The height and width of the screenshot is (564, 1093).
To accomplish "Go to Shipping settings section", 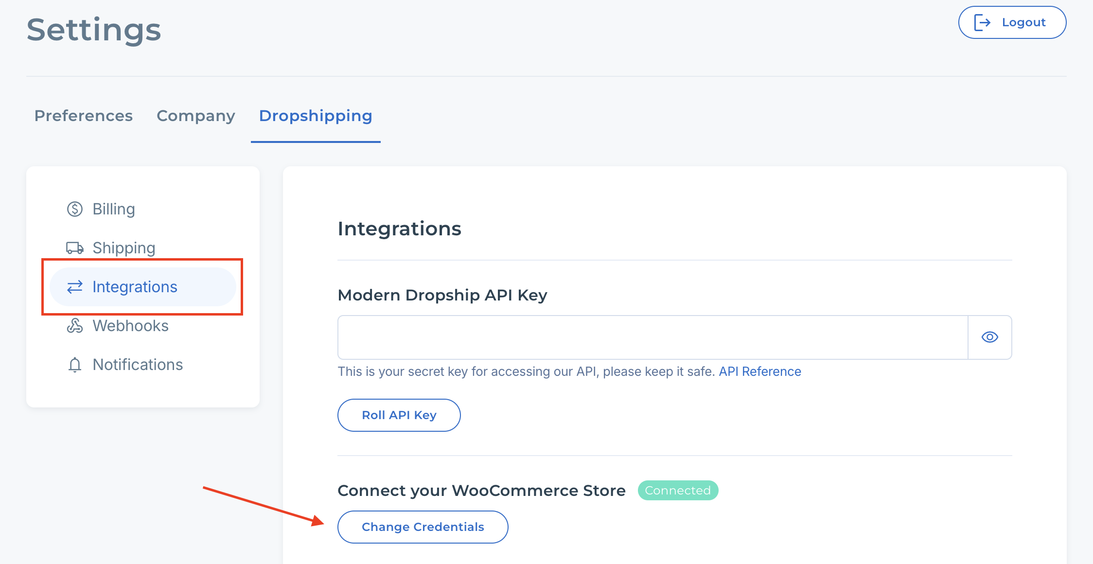I will point(124,248).
